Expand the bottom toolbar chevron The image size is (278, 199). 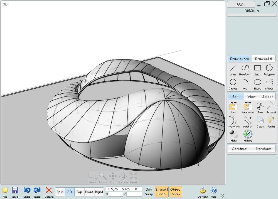tap(222, 196)
